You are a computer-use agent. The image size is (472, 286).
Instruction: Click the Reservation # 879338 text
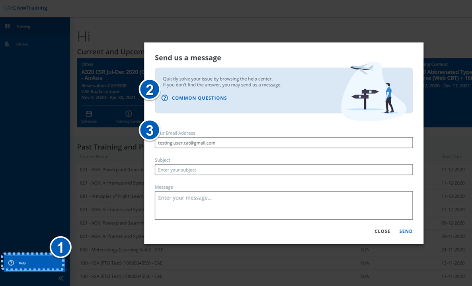[104, 86]
